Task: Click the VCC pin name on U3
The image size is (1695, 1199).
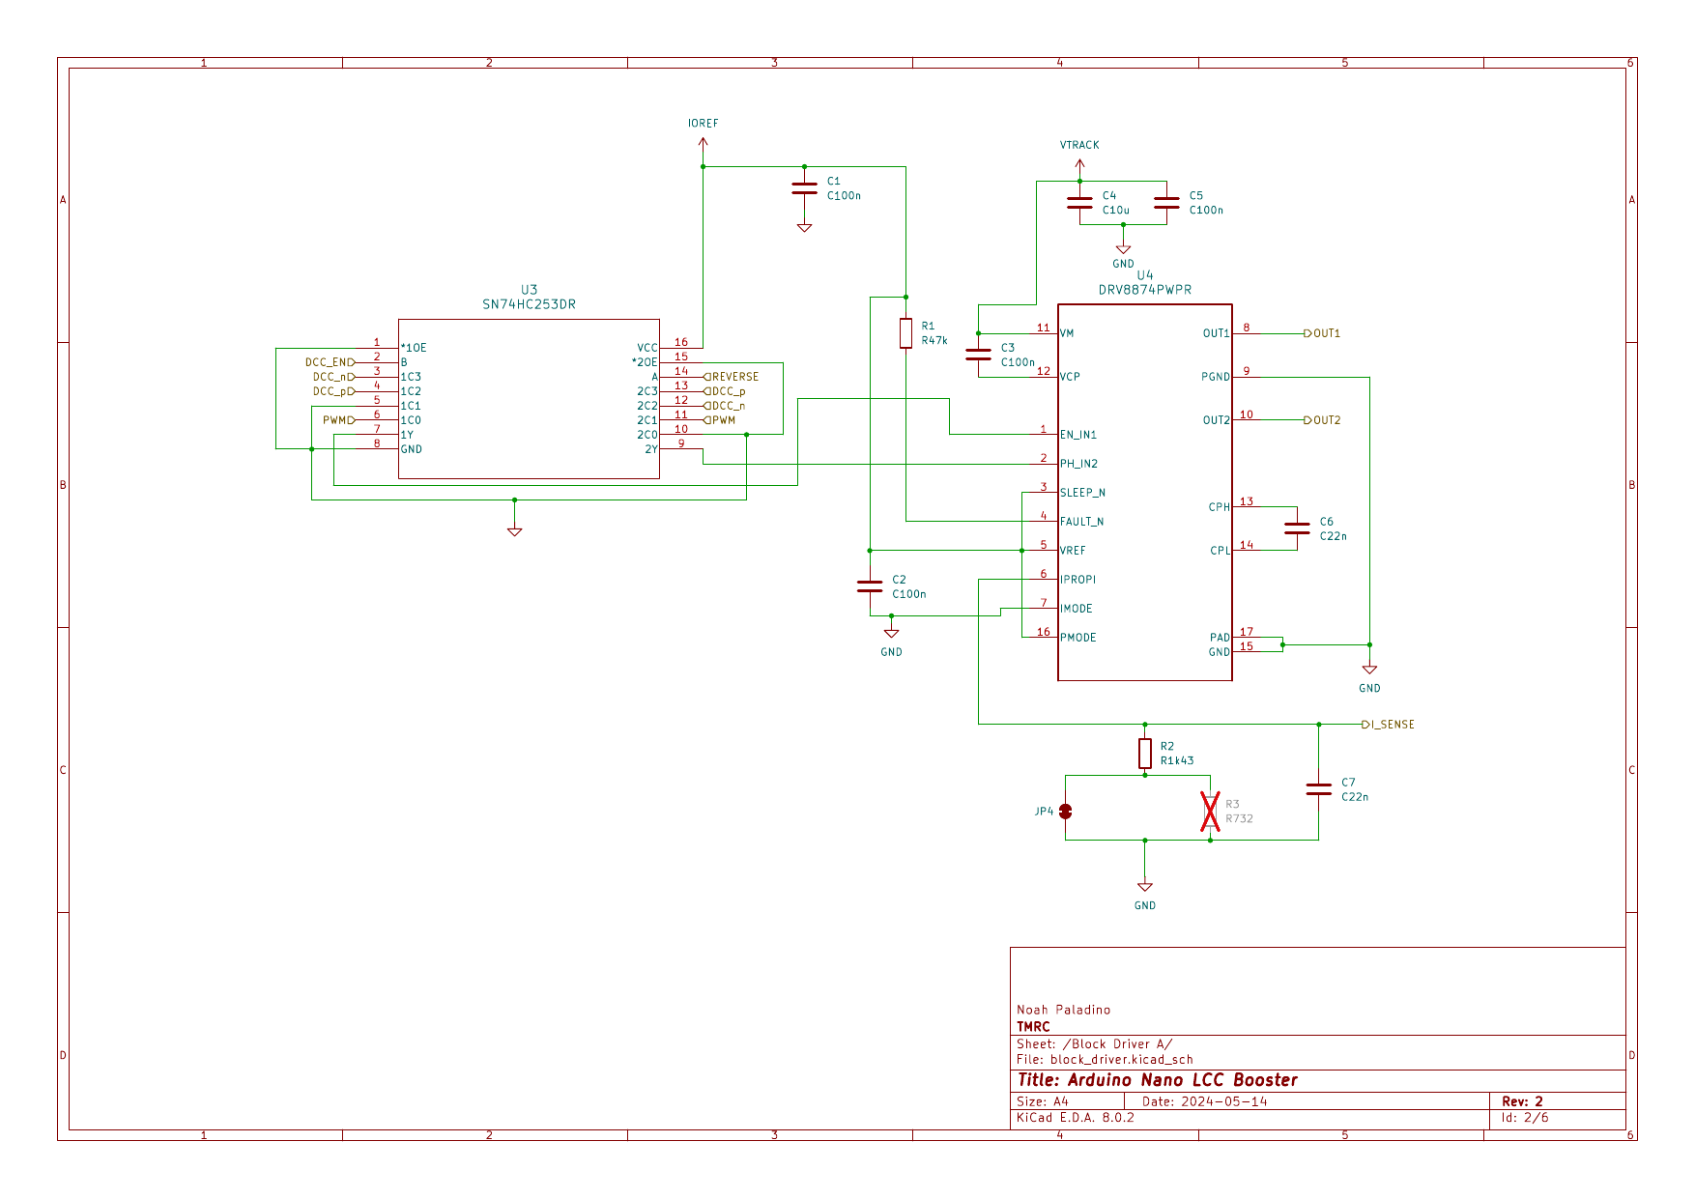Action: coord(647,348)
